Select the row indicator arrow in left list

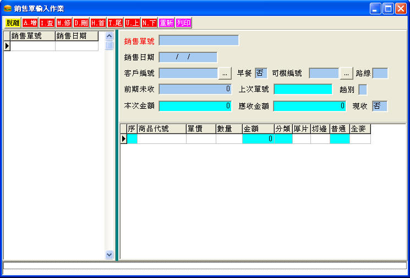point(7,46)
